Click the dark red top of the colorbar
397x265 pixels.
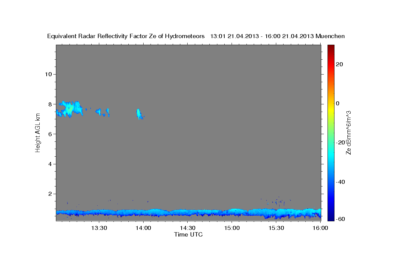click(x=331, y=47)
